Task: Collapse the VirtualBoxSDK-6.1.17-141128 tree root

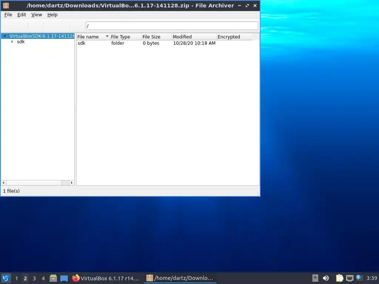Action: pos(4,36)
